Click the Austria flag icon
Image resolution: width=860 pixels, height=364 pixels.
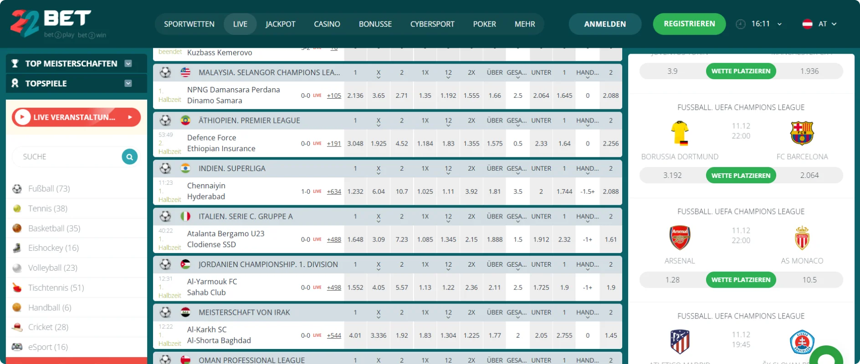[x=807, y=24]
